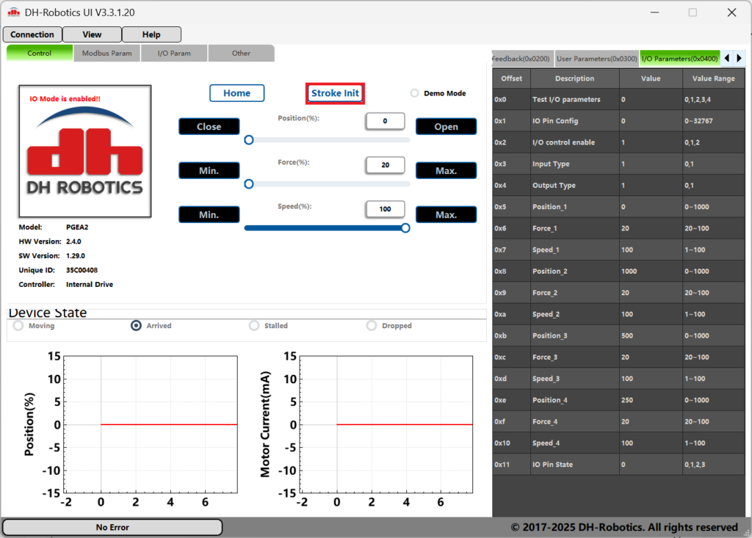Click the Position slider handle
The image size is (752, 538).
click(249, 140)
